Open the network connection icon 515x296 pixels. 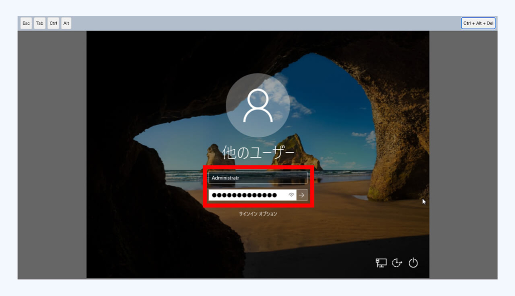381,263
